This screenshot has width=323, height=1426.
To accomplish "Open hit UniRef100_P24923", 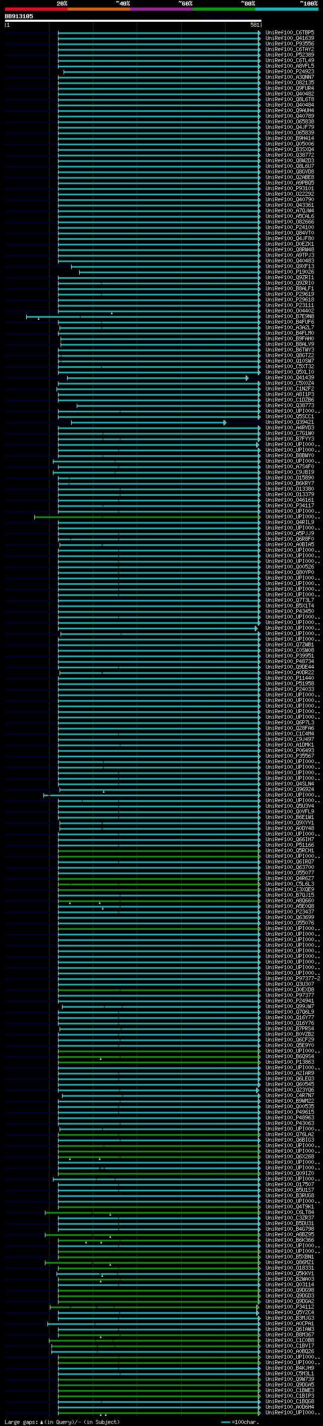I will 289,71.
